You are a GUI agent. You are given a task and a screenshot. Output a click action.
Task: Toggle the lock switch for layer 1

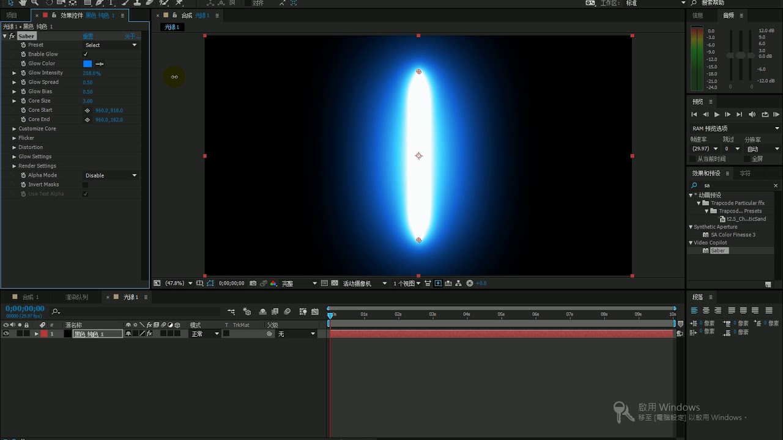coord(26,334)
